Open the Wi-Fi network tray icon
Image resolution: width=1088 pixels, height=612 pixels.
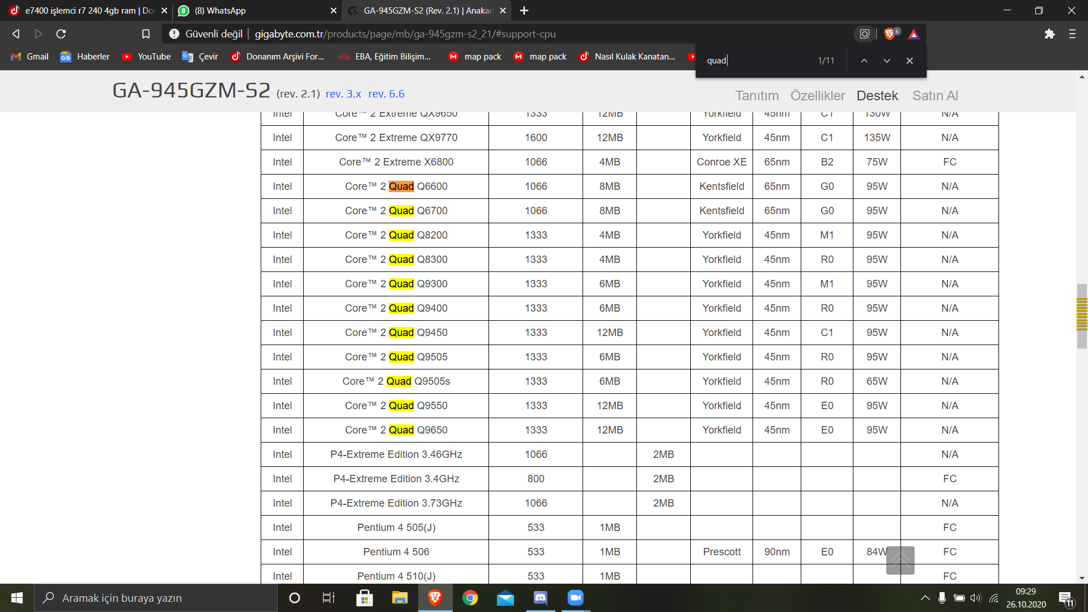click(994, 598)
